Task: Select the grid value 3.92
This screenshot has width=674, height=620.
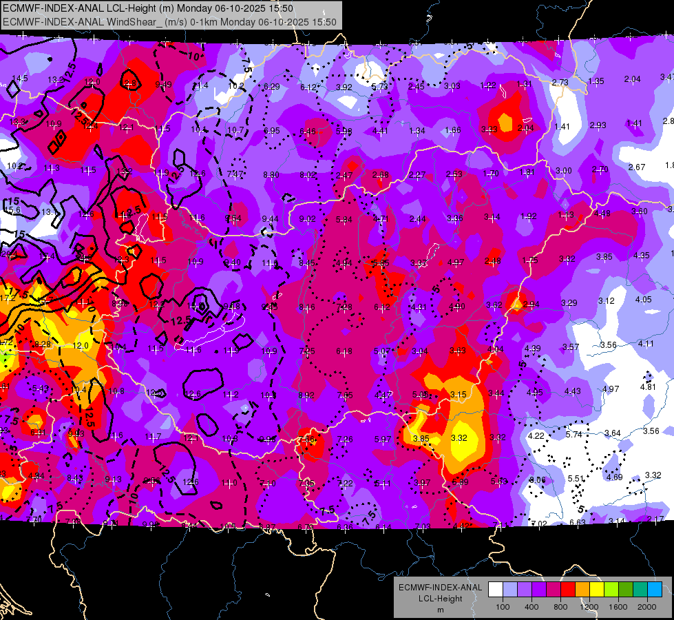Action: click(344, 87)
